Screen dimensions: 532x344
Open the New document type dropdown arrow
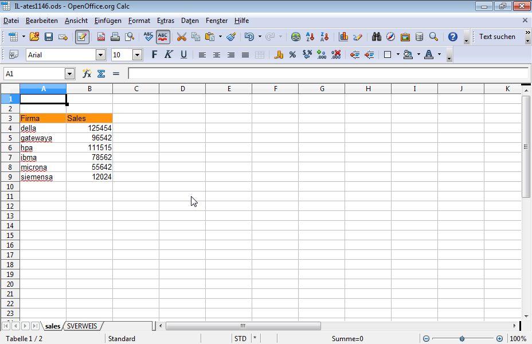tap(24, 37)
